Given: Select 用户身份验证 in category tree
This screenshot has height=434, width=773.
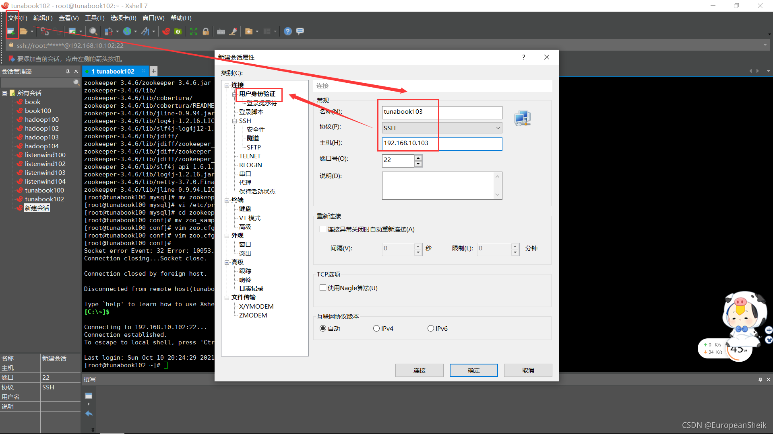Looking at the screenshot, I should point(257,94).
